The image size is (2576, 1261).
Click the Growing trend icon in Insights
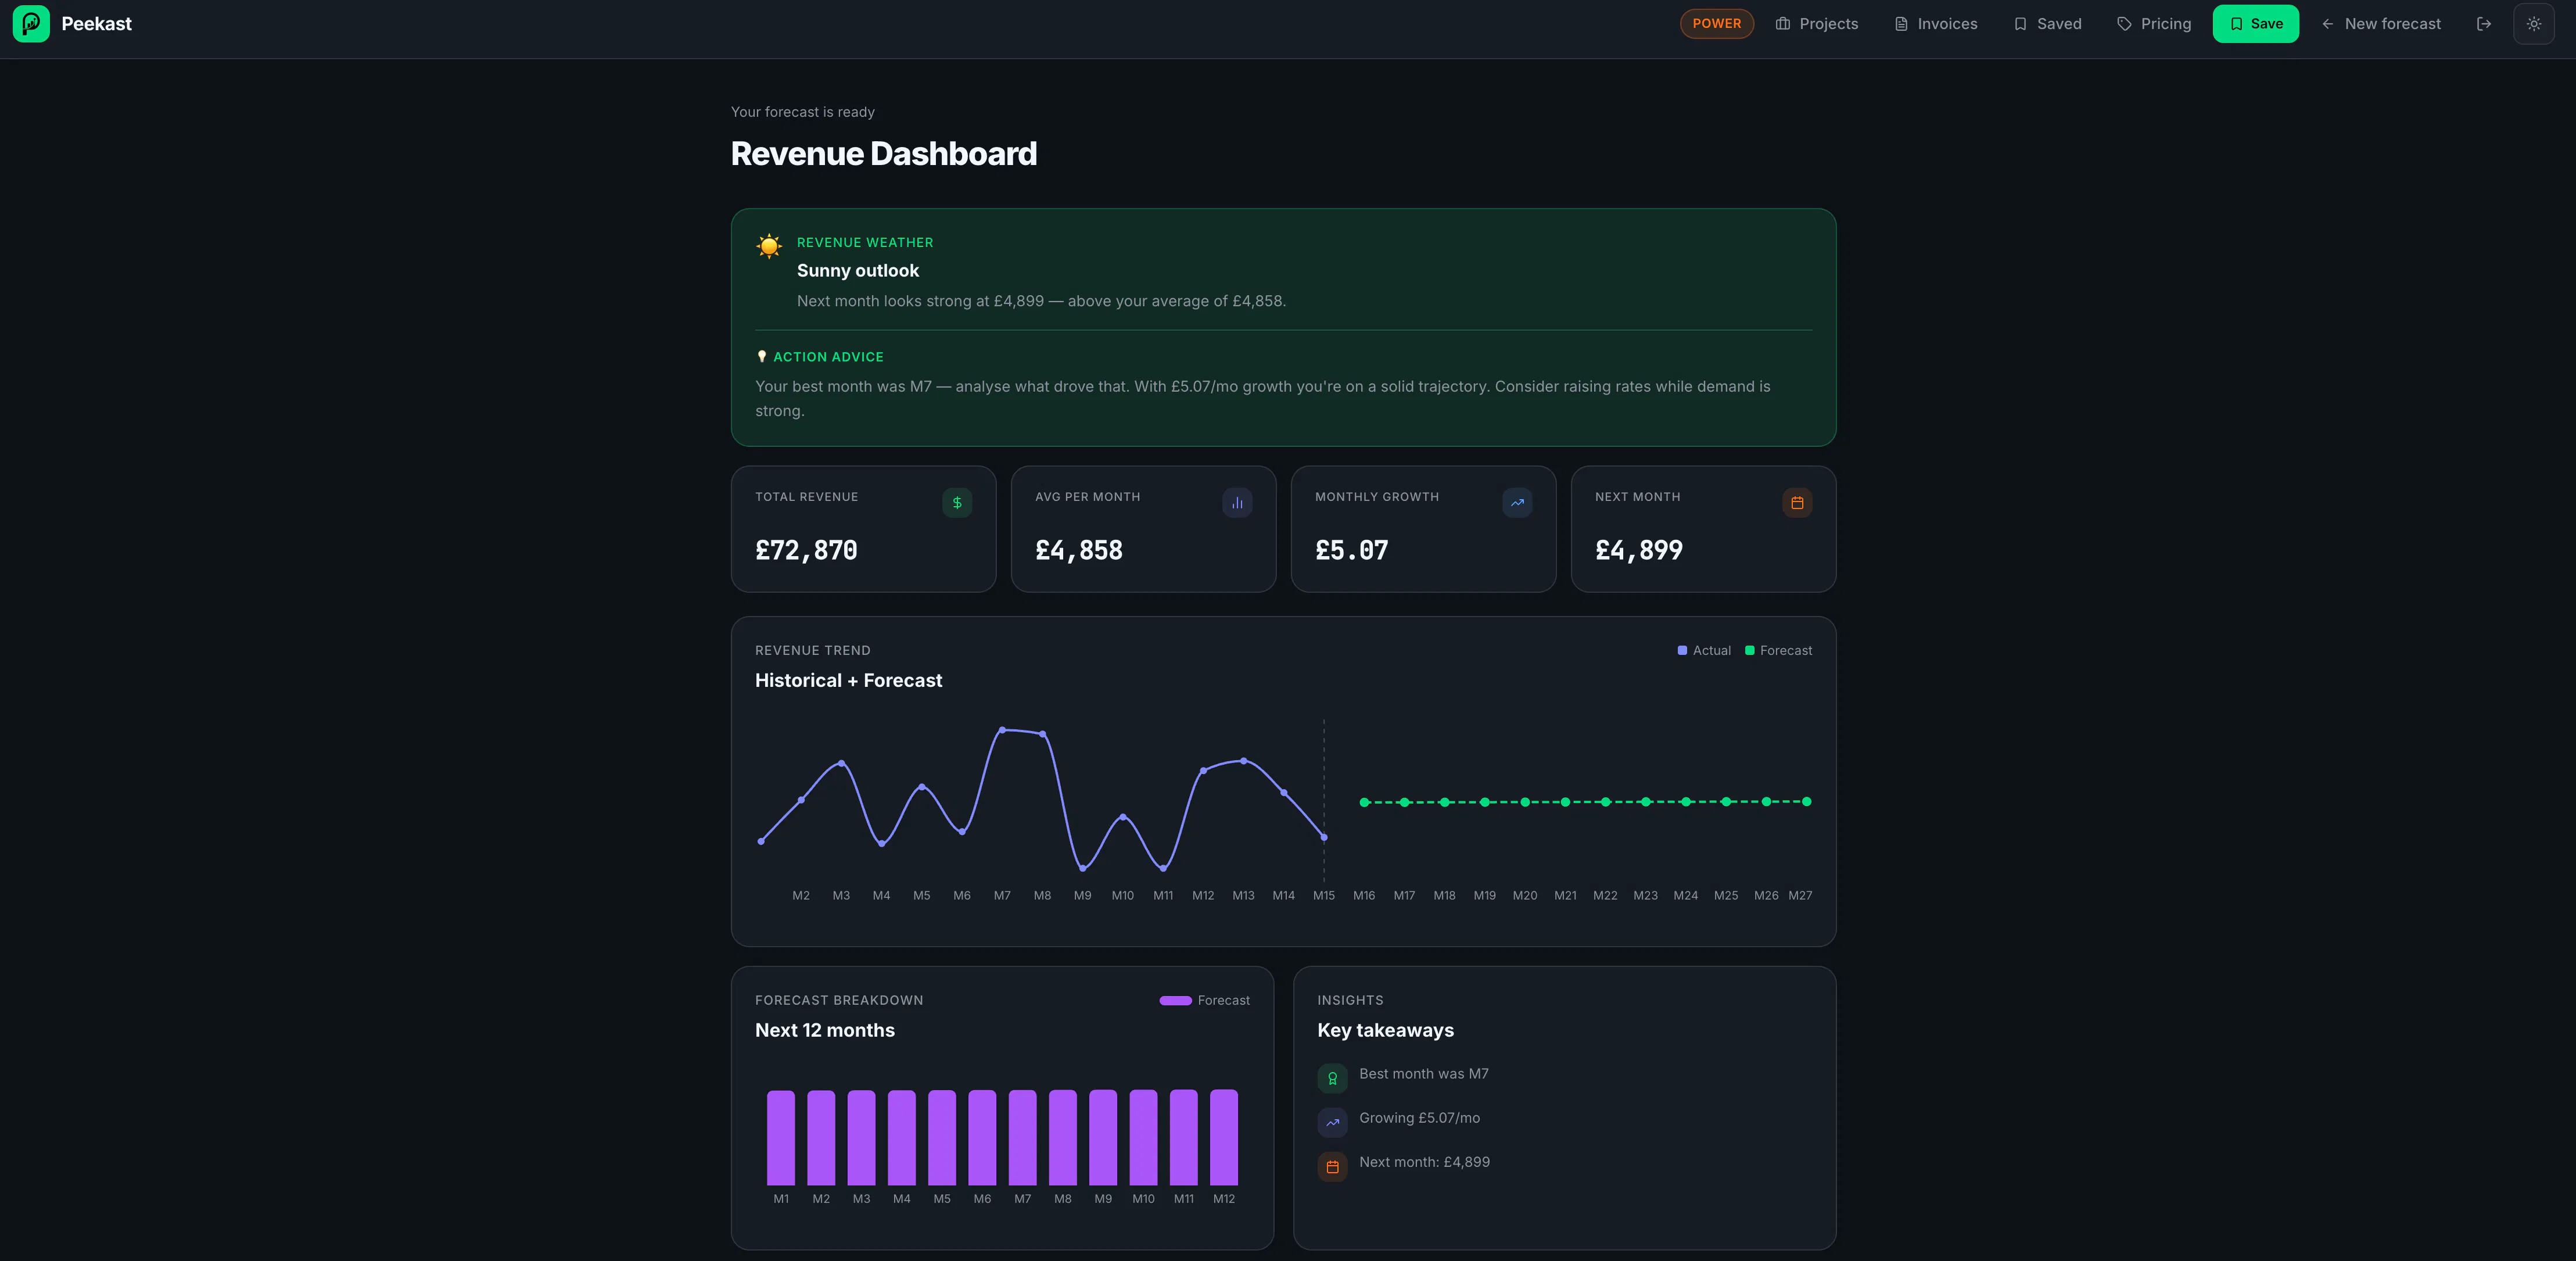pyautogui.click(x=1332, y=1123)
